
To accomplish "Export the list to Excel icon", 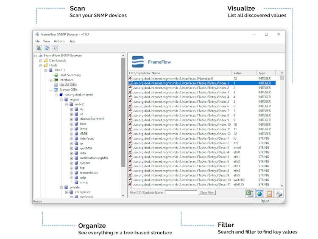I will [x=250, y=193].
